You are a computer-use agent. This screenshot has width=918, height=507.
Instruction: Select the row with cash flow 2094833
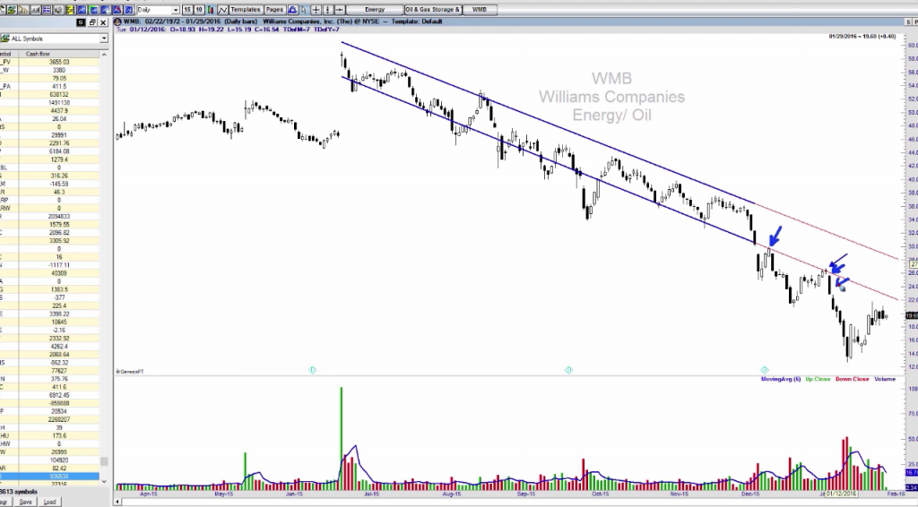50,217
